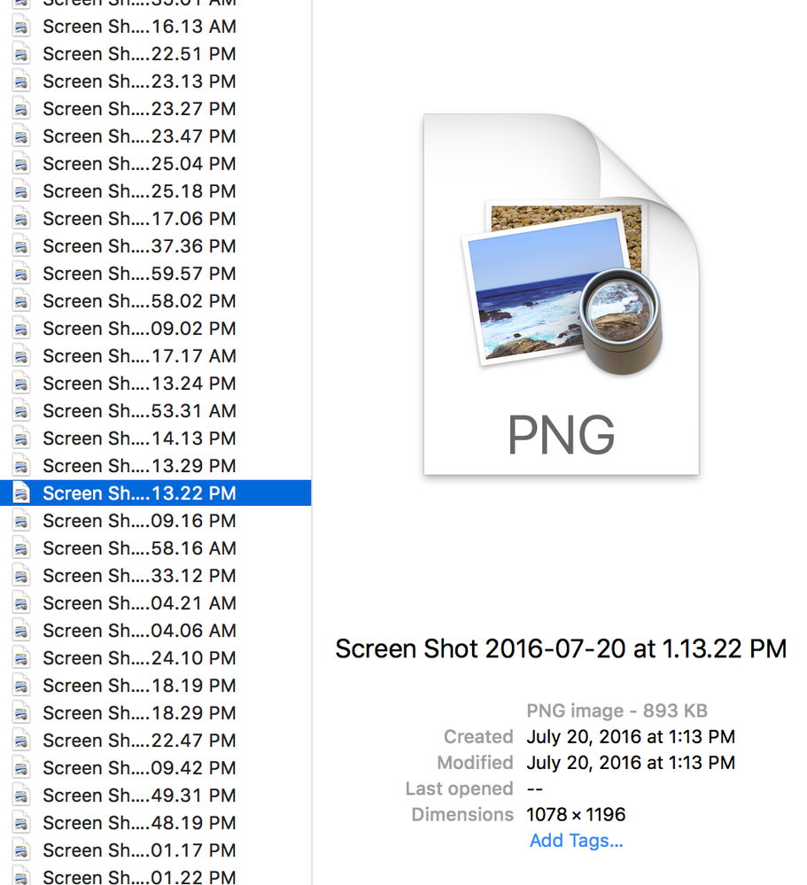The width and height of the screenshot is (807, 885).
Task: Click the PNG icon beside the 53.31 AM screenshot
Action: coord(19,411)
